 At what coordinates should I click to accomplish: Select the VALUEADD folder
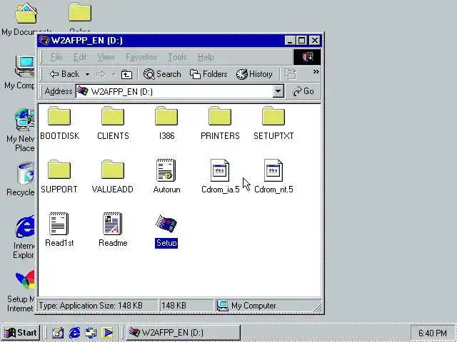tap(113, 177)
